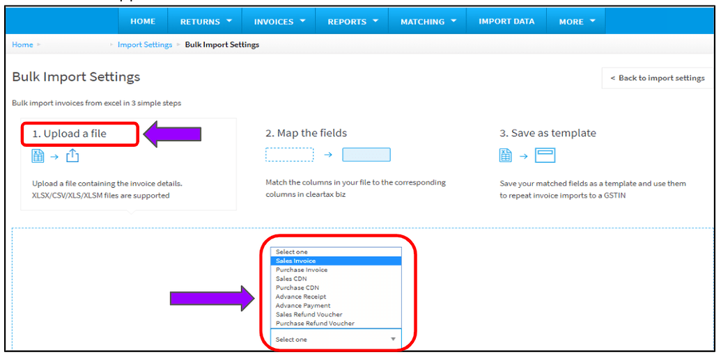Go to the Home tab in navbar
This screenshot has width=721, height=357.
[143, 22]
